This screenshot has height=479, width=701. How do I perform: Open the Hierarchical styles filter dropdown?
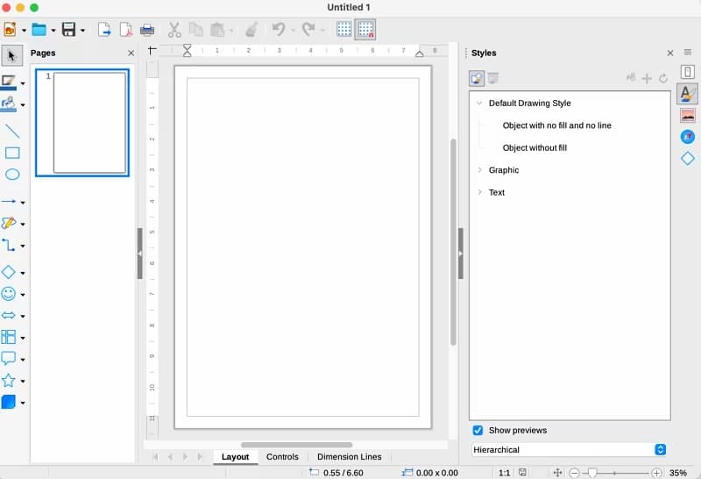pyautogui.click(x=569, y=449)
